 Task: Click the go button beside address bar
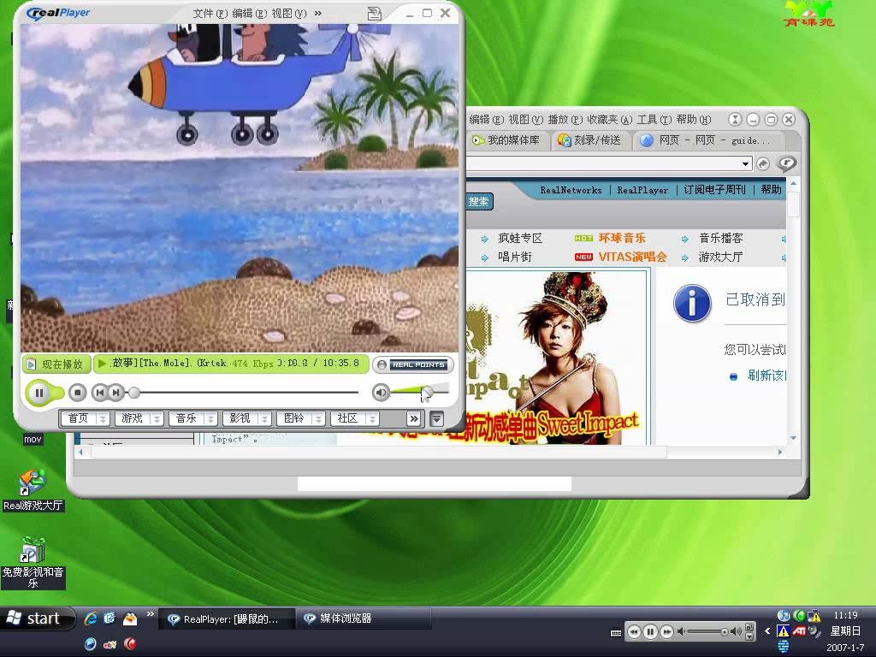tap(762, 163)
